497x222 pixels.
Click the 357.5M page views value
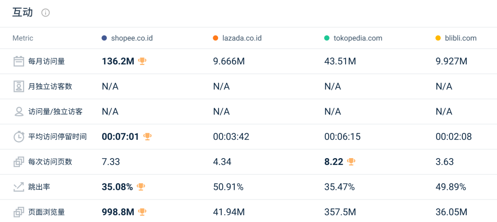point(340,212)
